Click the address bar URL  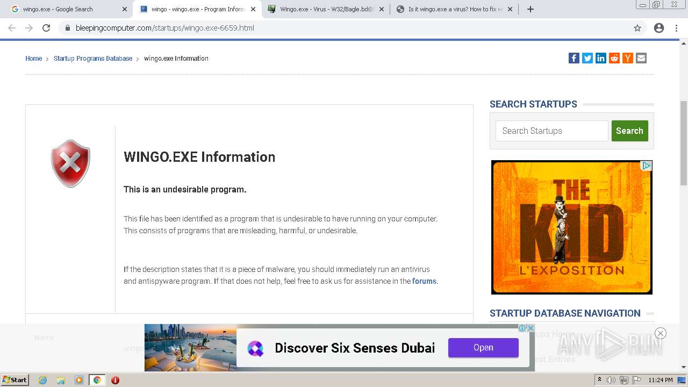tap(164, 28)
